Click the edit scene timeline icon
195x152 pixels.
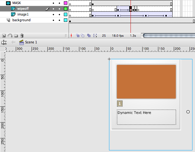[4, 42]
